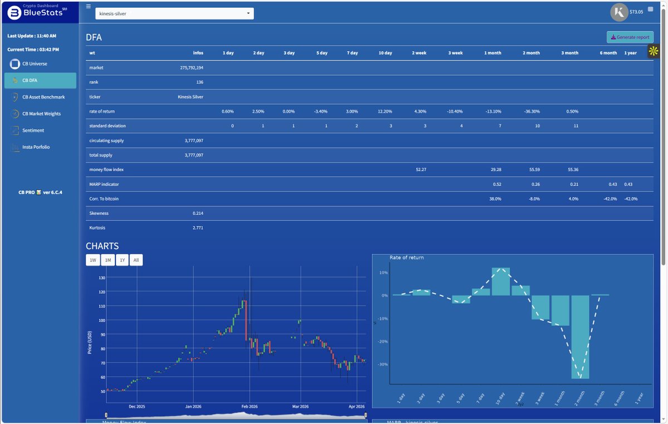Viewport: 668px width, 424px height.
Task: Navigate to Sentiment page
Action: 33,130
